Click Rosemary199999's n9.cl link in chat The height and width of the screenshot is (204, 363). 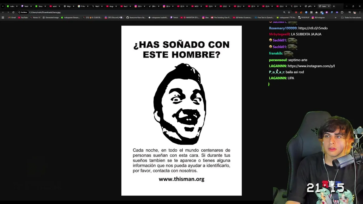pyautogui.click(x=313, y=28)
